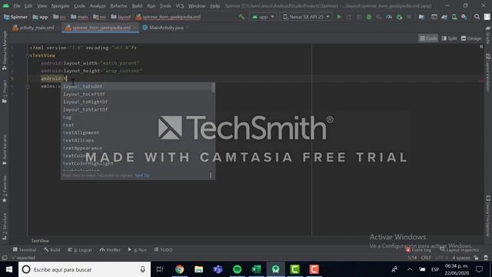Click the Next Tip link in completion popup
Screen dimensions: 492x277
pos(141,175)
